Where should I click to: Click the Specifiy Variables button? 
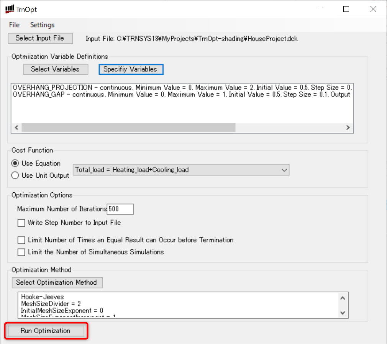pyautogui.click(x=131, y=69)
